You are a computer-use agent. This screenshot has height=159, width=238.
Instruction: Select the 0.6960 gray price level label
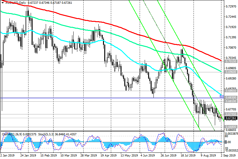[230, 71]
